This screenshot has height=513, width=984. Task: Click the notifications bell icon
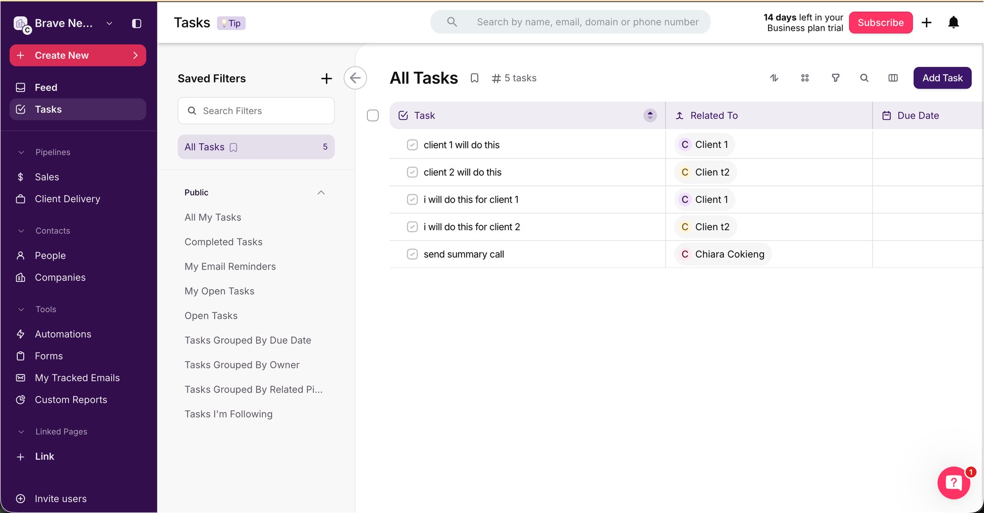(953, 23)
